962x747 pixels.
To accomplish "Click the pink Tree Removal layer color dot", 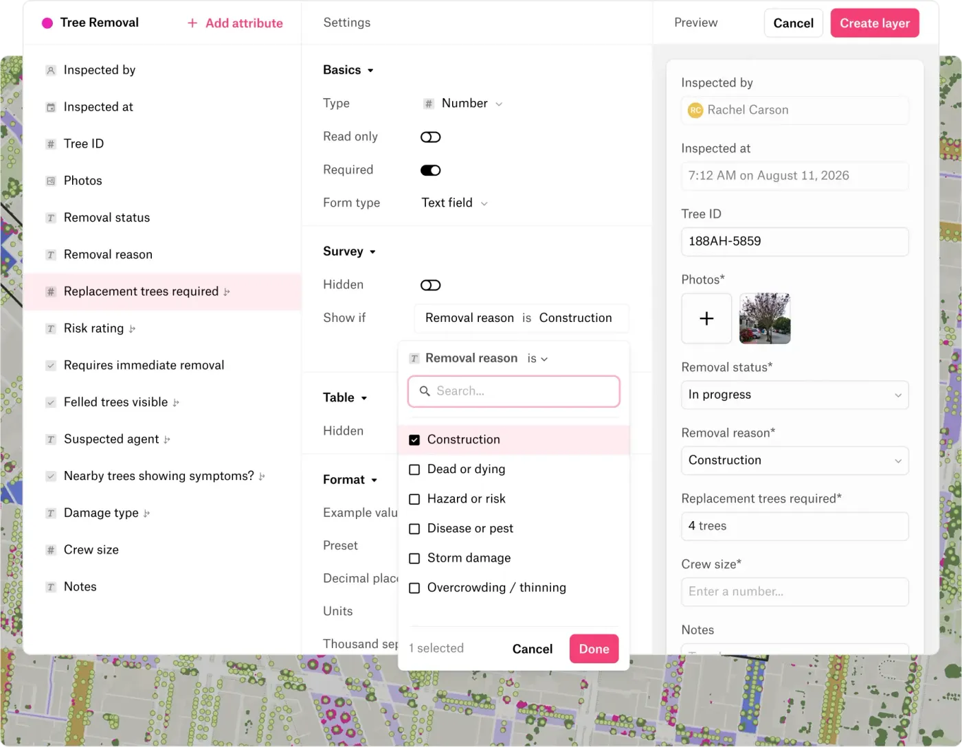I will (x=47, y=23).
